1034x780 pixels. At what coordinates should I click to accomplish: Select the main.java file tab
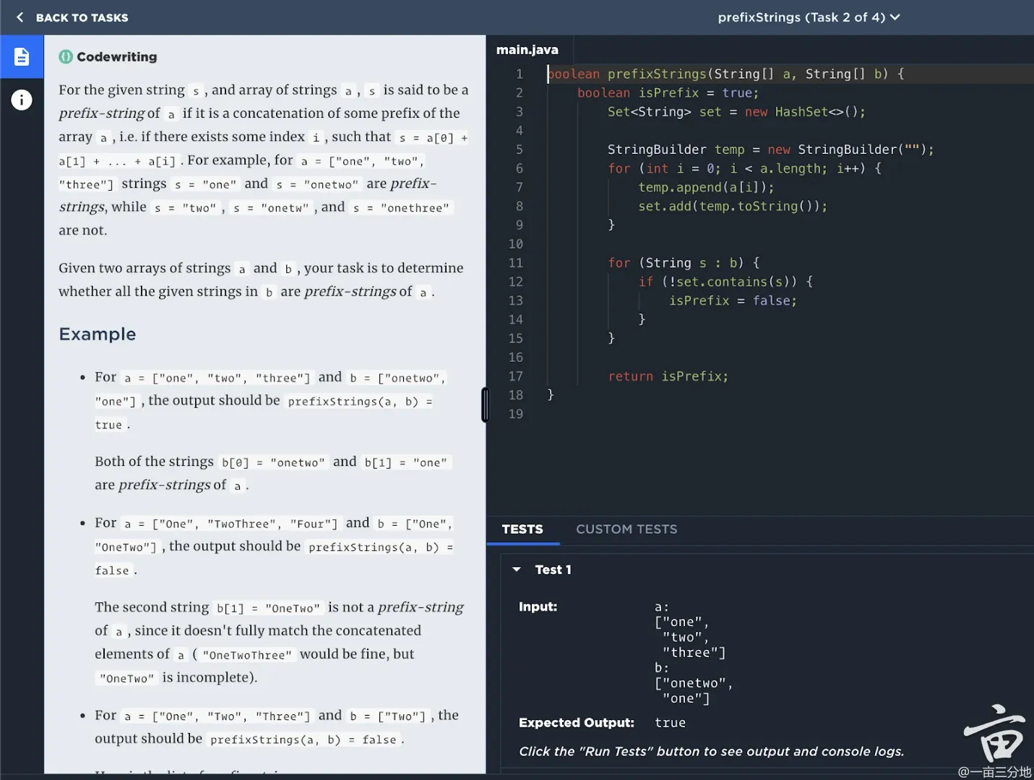[527, 50]
